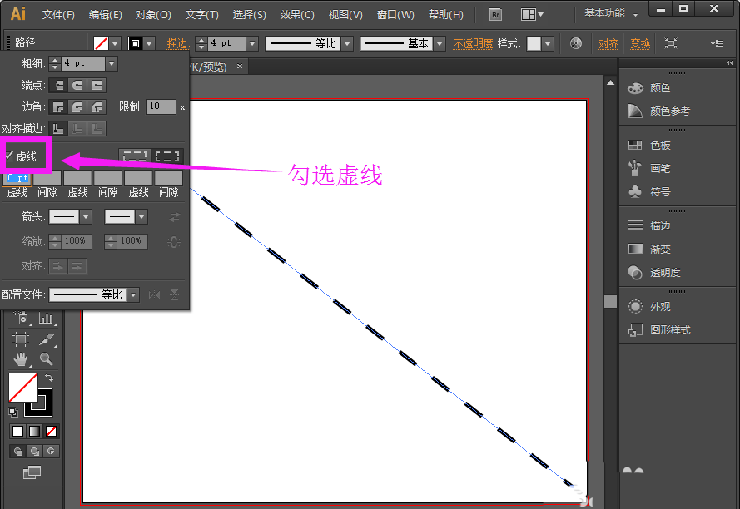
Task: Open Adobe Bridge from top bar
Action: pyautogui.click(x=495, y=15)
